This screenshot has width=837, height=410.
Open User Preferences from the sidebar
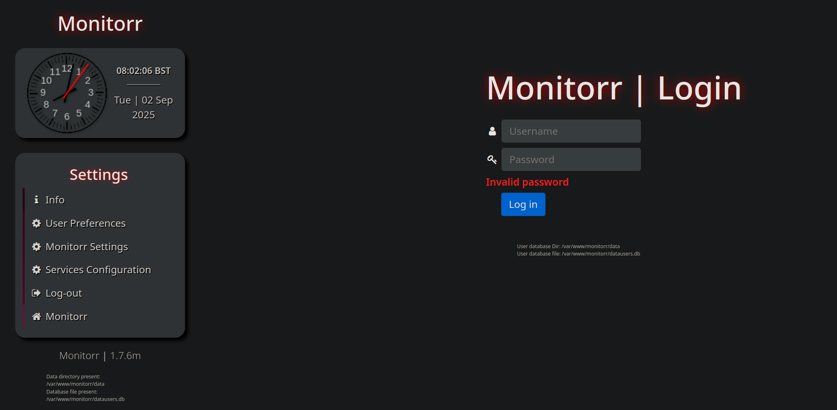click(x=86, y=223)
